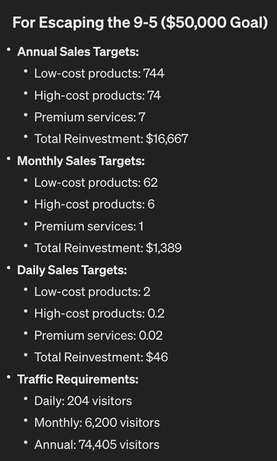Click the "For Escaping the 9-5" heading
277x461 pixels.
tap(140, 23)
